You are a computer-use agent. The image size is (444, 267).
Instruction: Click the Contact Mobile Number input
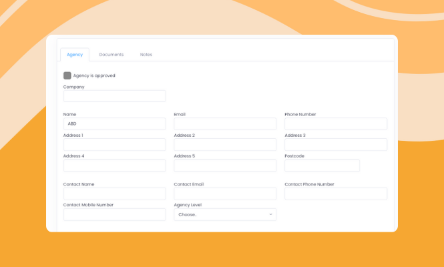click(x=114, y=214)
